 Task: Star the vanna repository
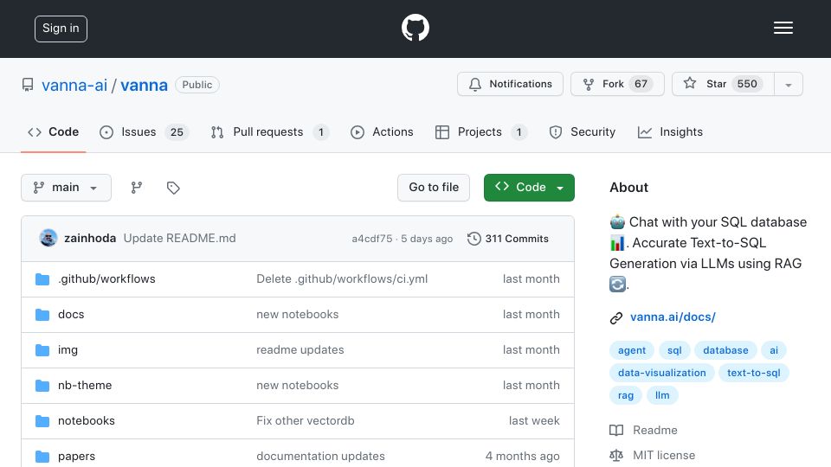723,84
